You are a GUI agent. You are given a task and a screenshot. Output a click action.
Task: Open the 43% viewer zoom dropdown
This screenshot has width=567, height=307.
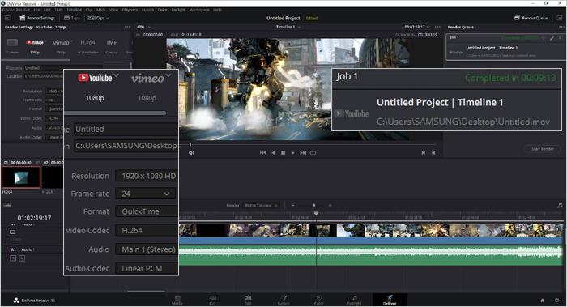[143, 27]
